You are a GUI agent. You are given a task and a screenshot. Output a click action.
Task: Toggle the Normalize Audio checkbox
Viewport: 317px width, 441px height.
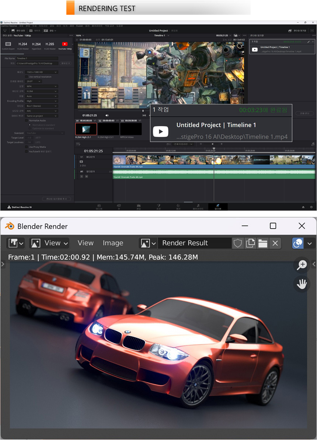coord(27,121)
